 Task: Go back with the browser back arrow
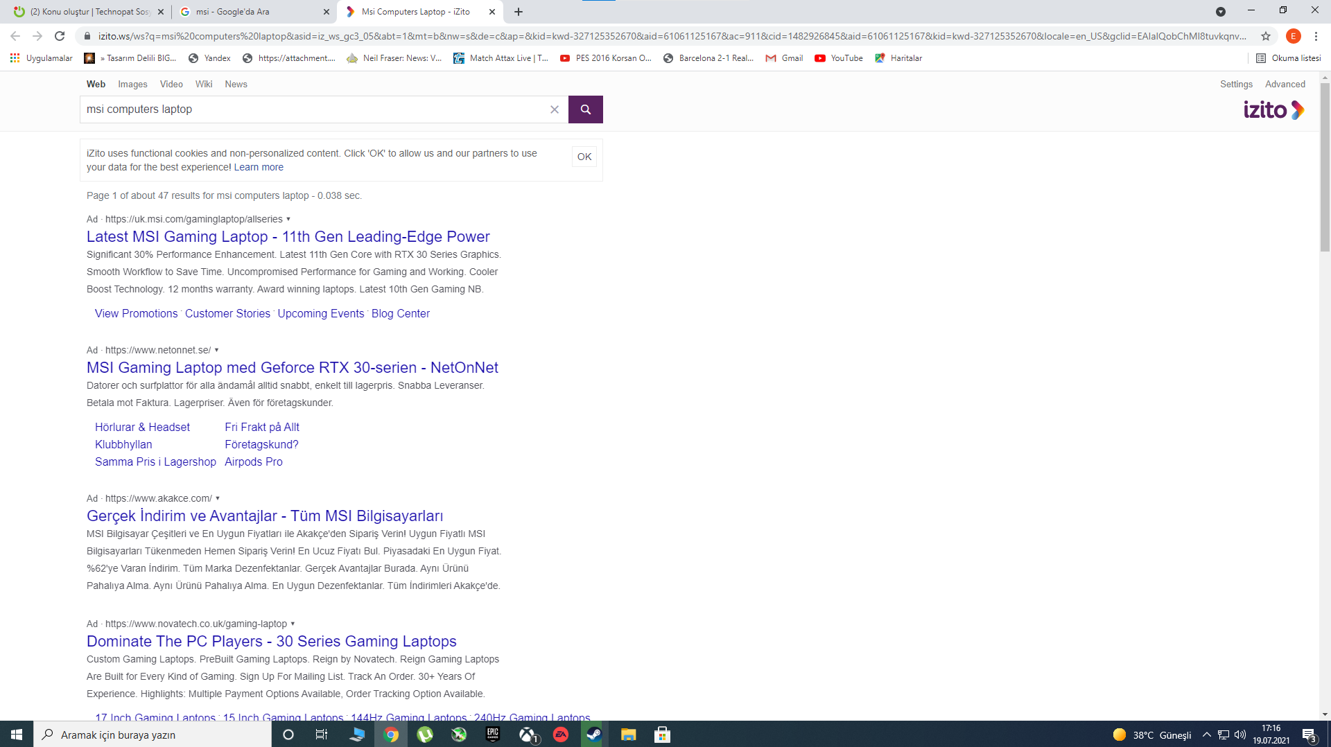pos(15,36)
